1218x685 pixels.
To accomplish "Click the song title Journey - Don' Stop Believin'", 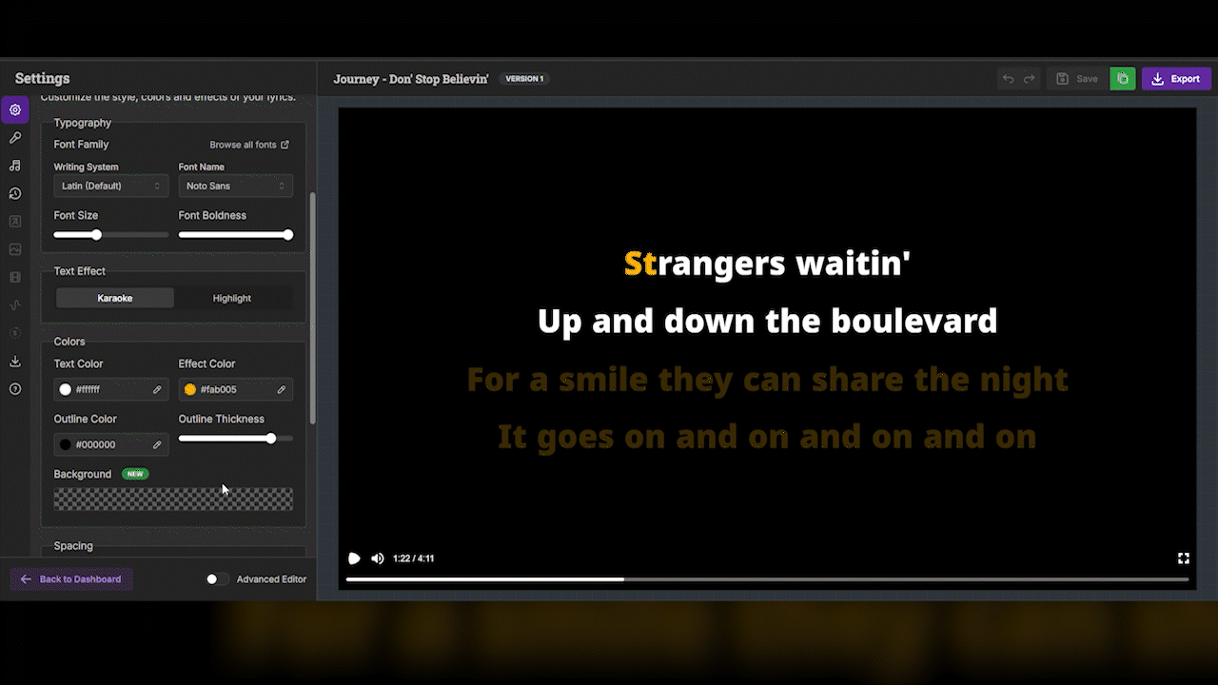I will (411, 79).
